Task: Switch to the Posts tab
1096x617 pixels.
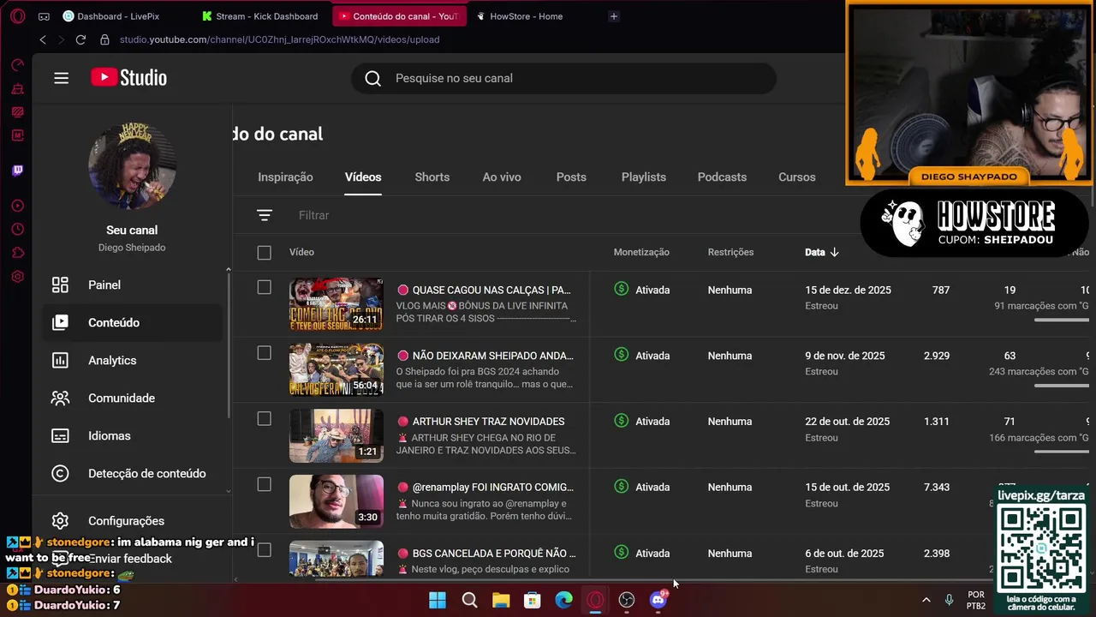Action: (571, 177)
